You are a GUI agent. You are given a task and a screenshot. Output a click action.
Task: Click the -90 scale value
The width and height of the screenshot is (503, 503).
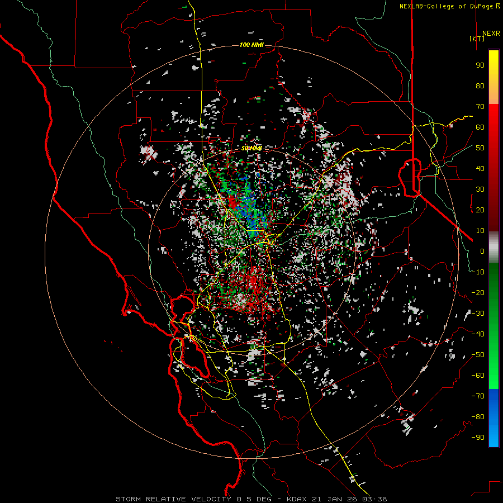click(478, 438)
